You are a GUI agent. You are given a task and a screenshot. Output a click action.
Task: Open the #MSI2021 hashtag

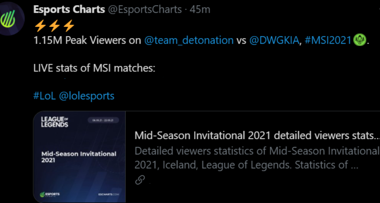(328, 40)
